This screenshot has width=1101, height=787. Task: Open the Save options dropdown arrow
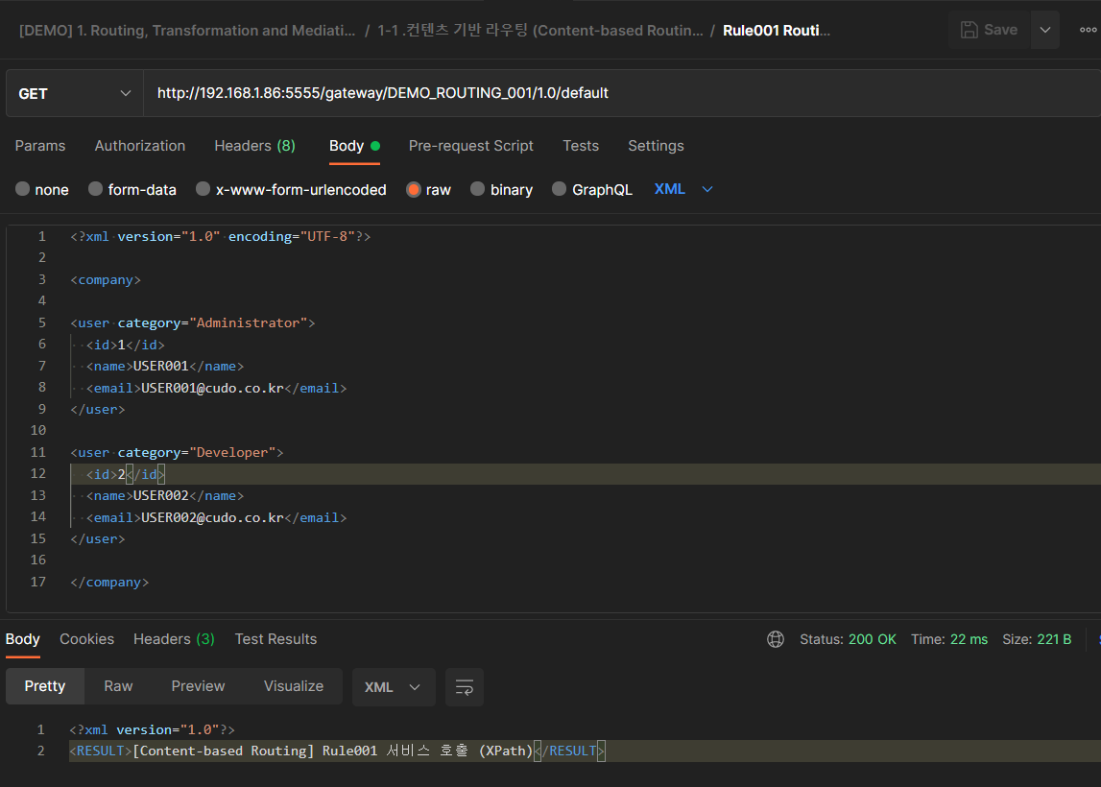click(x=1045, y=30)
